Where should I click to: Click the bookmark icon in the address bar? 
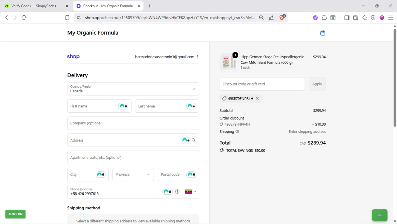(67, 18)
